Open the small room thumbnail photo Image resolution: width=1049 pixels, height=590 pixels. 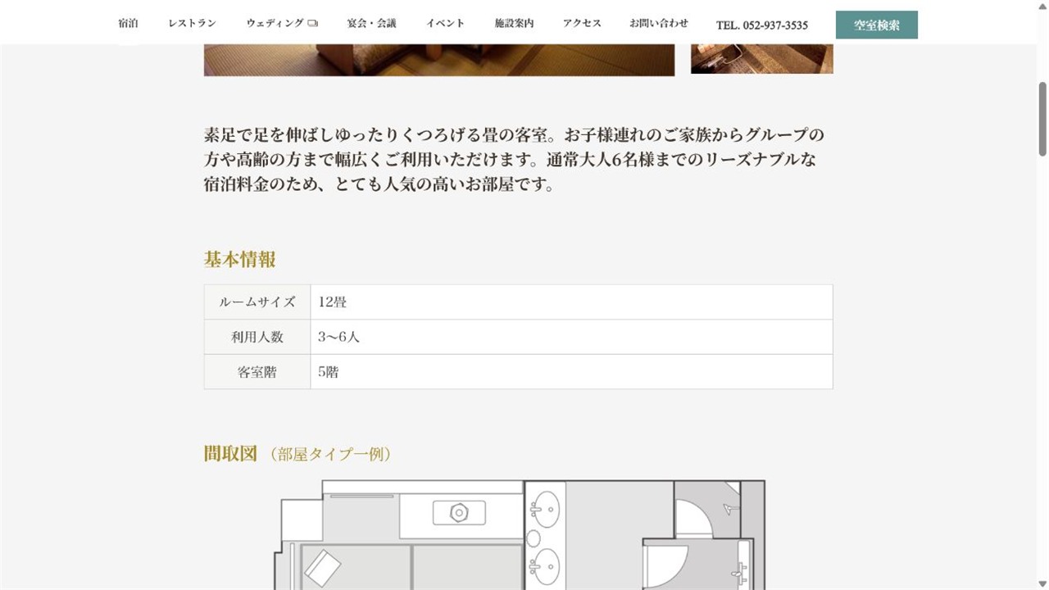click(x=762, y=59)
